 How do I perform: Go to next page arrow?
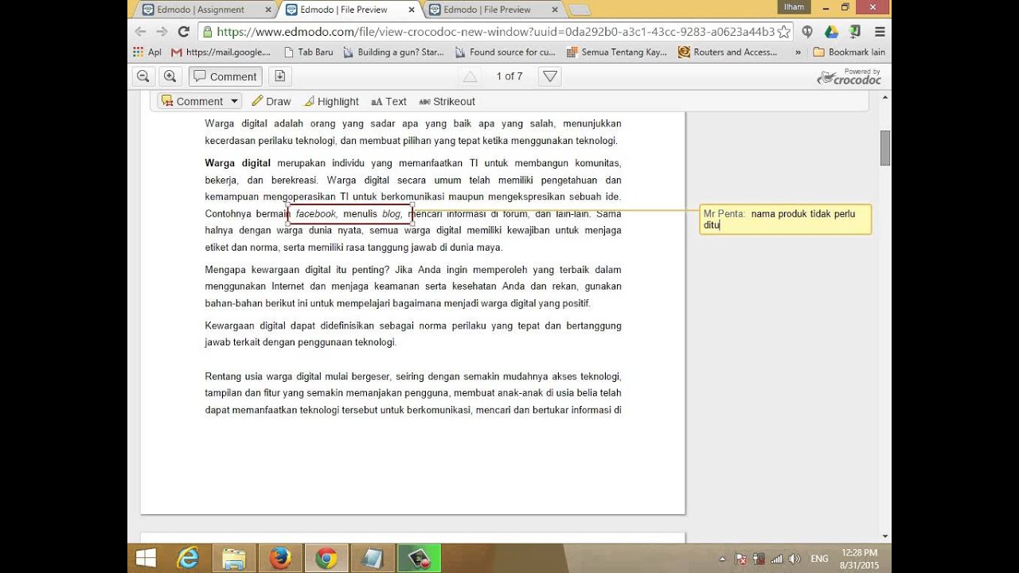pyautogui.click(x=549, y=76)
